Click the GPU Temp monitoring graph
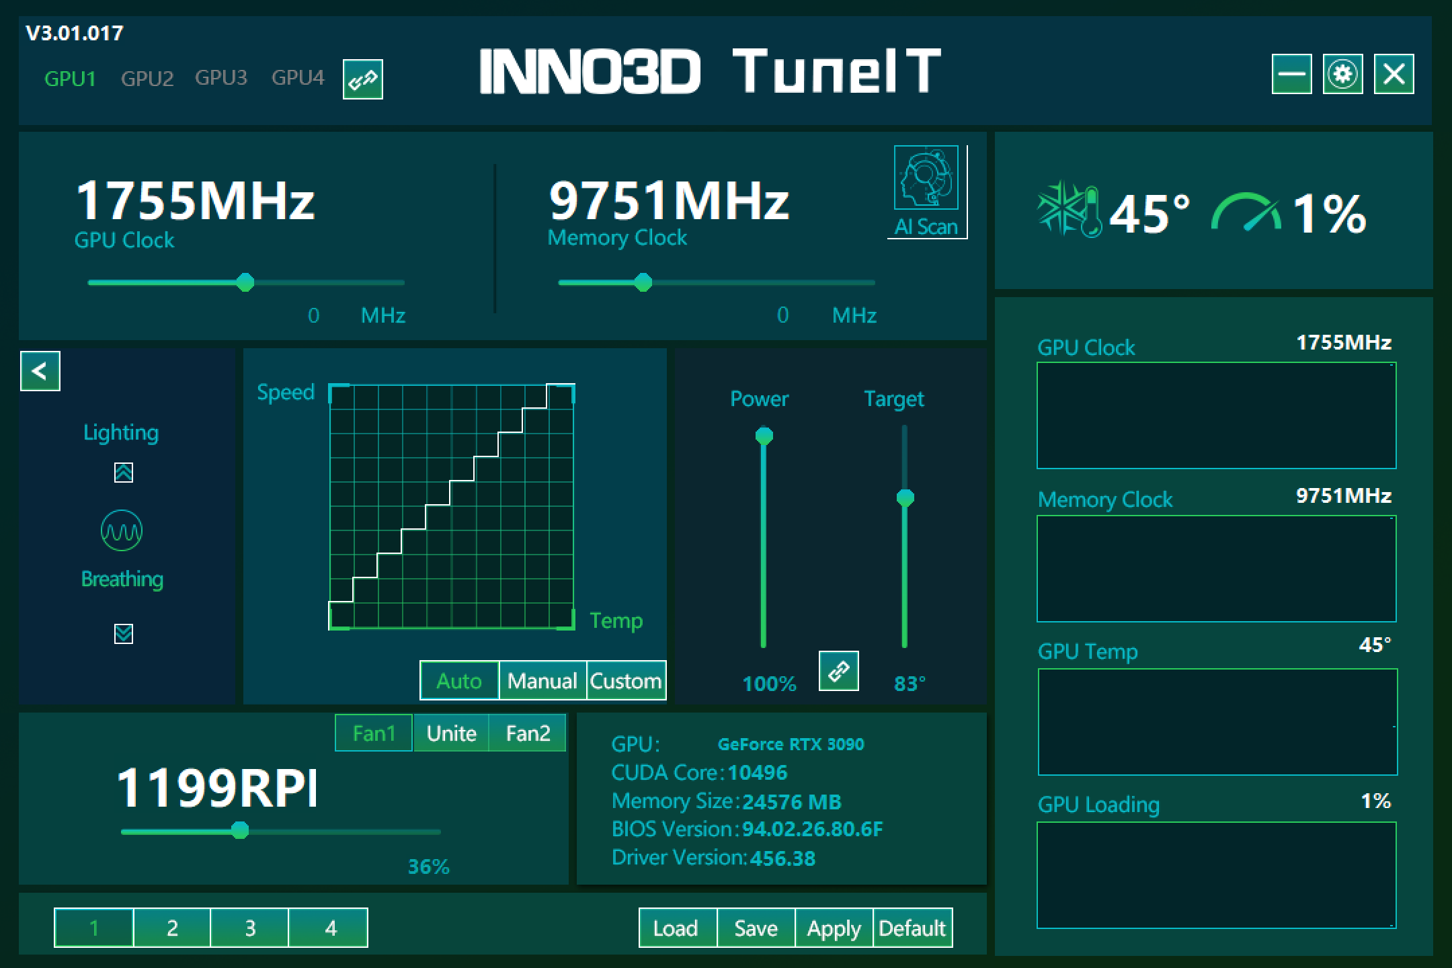Screen dimensions: 1452x968 click(x=1217, y=722)
